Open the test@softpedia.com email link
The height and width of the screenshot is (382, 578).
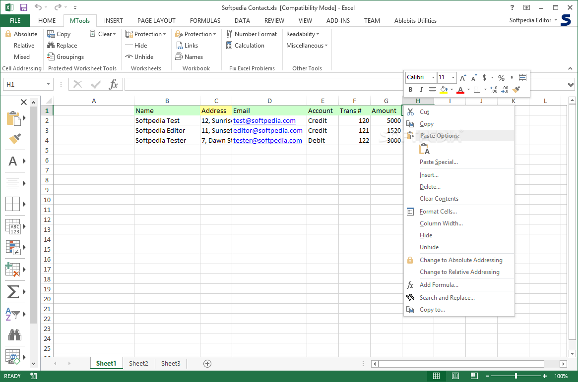[264, 120]
